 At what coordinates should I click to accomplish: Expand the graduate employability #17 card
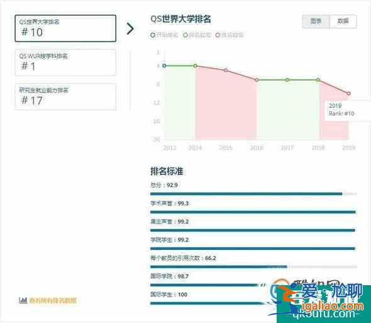(x=65, y=97)
